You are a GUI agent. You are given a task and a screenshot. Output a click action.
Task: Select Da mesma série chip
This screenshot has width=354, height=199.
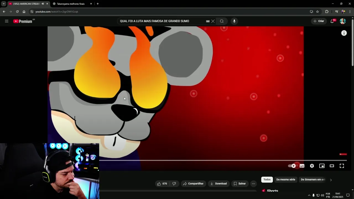[286, 180]
